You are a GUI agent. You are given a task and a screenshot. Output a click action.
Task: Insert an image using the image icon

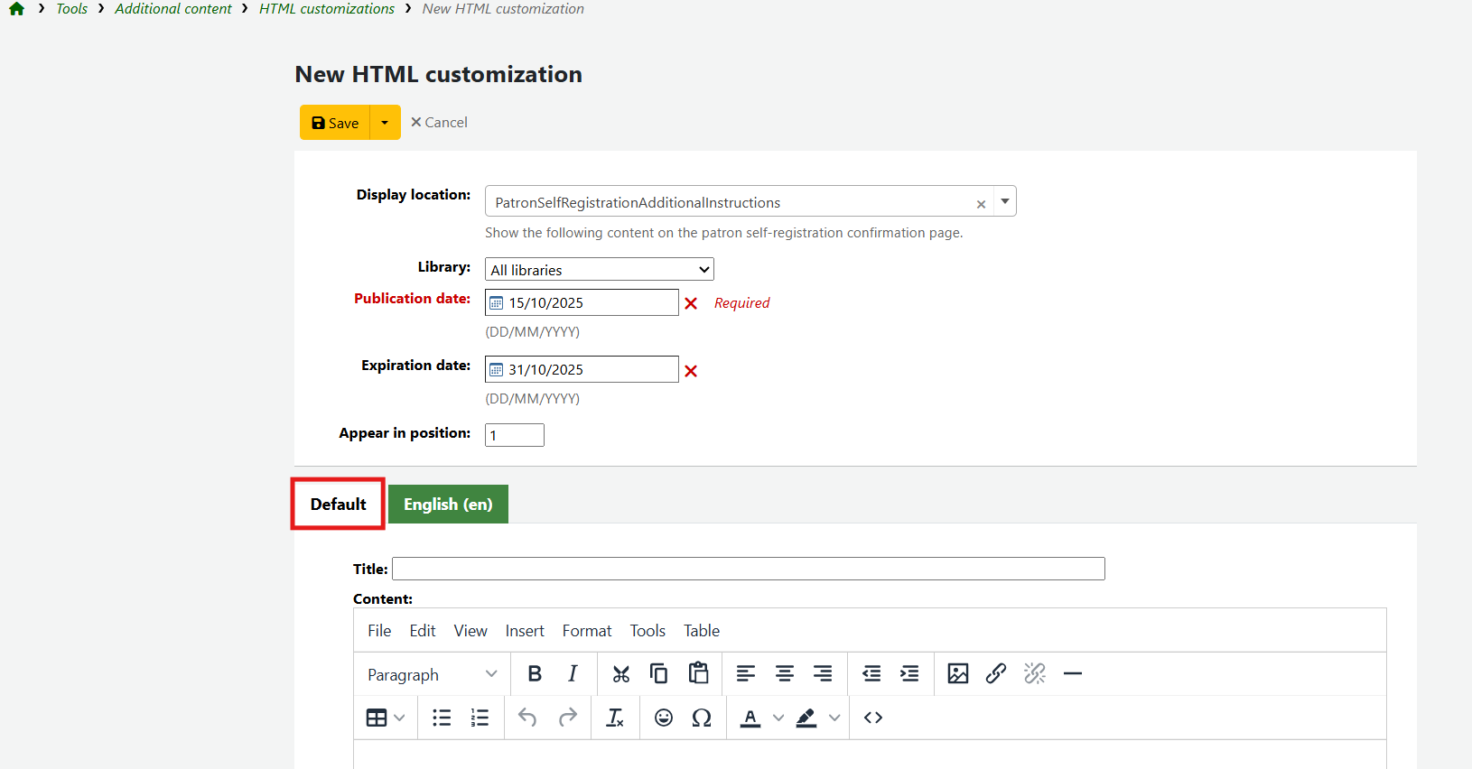click(x=957, y=674)
